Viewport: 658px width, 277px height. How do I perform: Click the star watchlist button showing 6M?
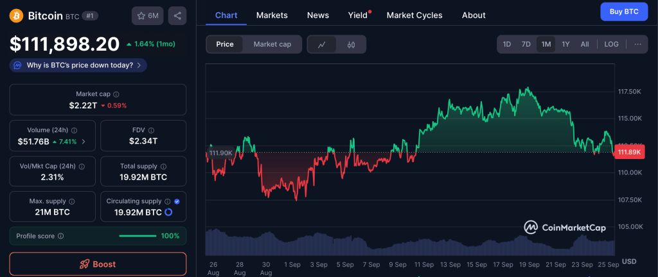147,15
